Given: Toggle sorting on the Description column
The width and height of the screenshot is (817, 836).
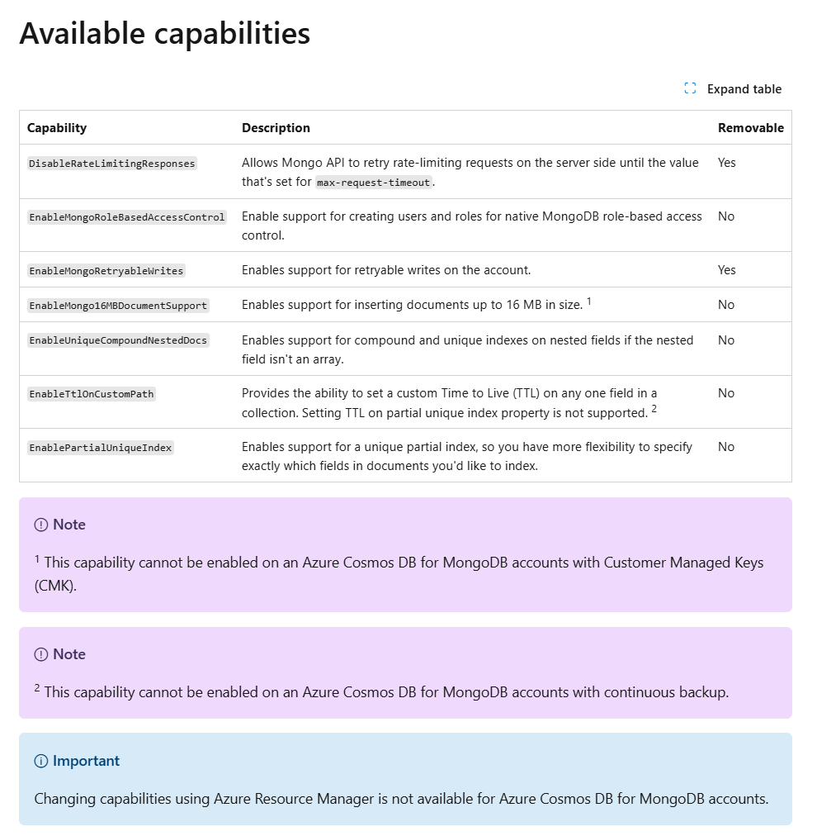Looking at the screenshot, I should pyautogui.click(x=276, y=127).
